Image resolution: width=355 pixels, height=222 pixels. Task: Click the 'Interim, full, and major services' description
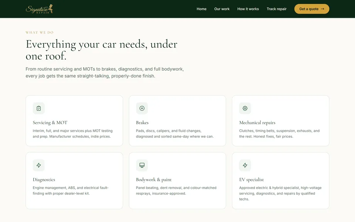[x=73, y=134]
